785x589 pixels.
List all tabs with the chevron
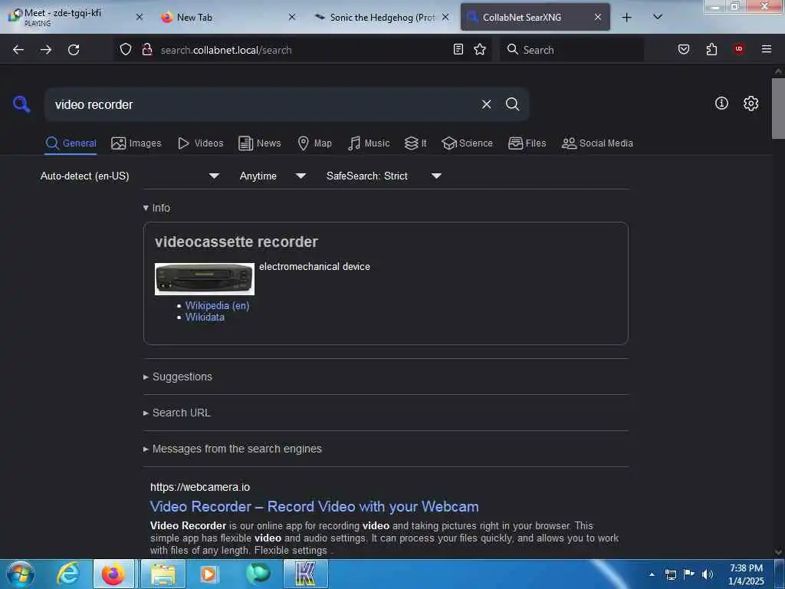coord(658,17)
